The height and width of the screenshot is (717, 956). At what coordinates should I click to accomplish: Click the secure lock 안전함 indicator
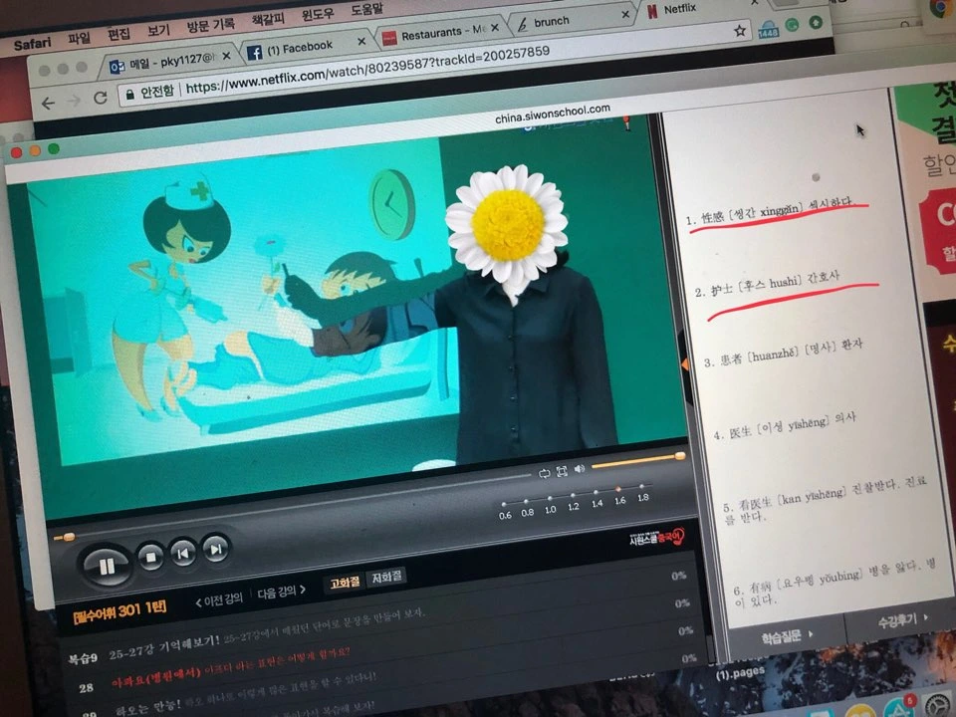(150, 93)
